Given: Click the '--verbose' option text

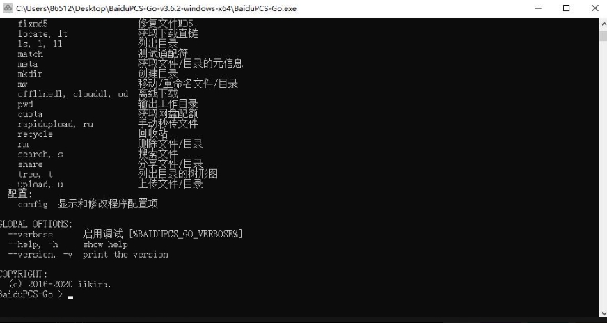Looking at the screenshot, I should tap(30, 235).
